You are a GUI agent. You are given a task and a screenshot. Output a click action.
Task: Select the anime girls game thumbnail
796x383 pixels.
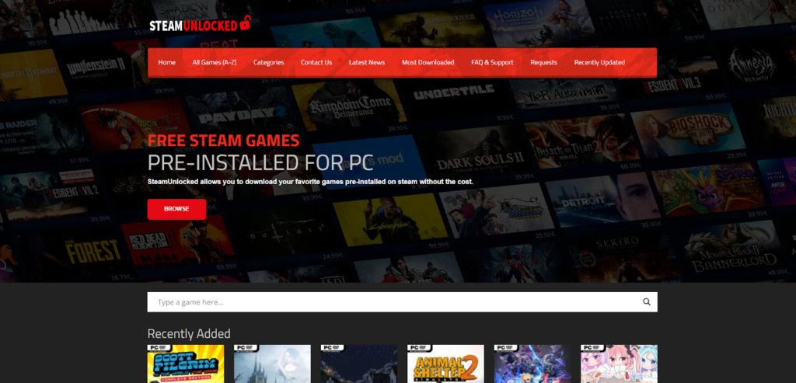click(619, 364)
